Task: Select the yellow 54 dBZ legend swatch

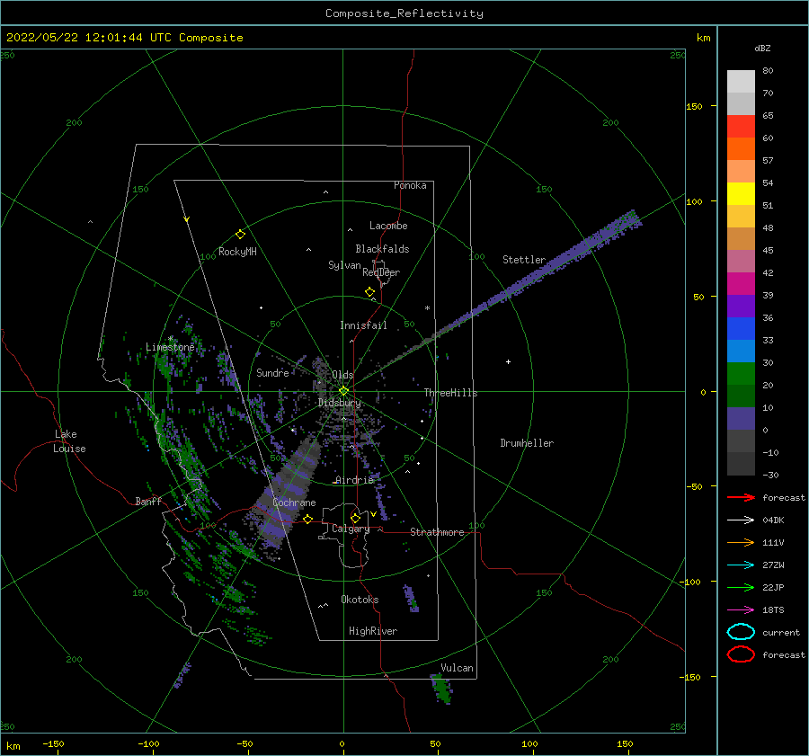Action: pyautogui.click(x=741, y=194)
